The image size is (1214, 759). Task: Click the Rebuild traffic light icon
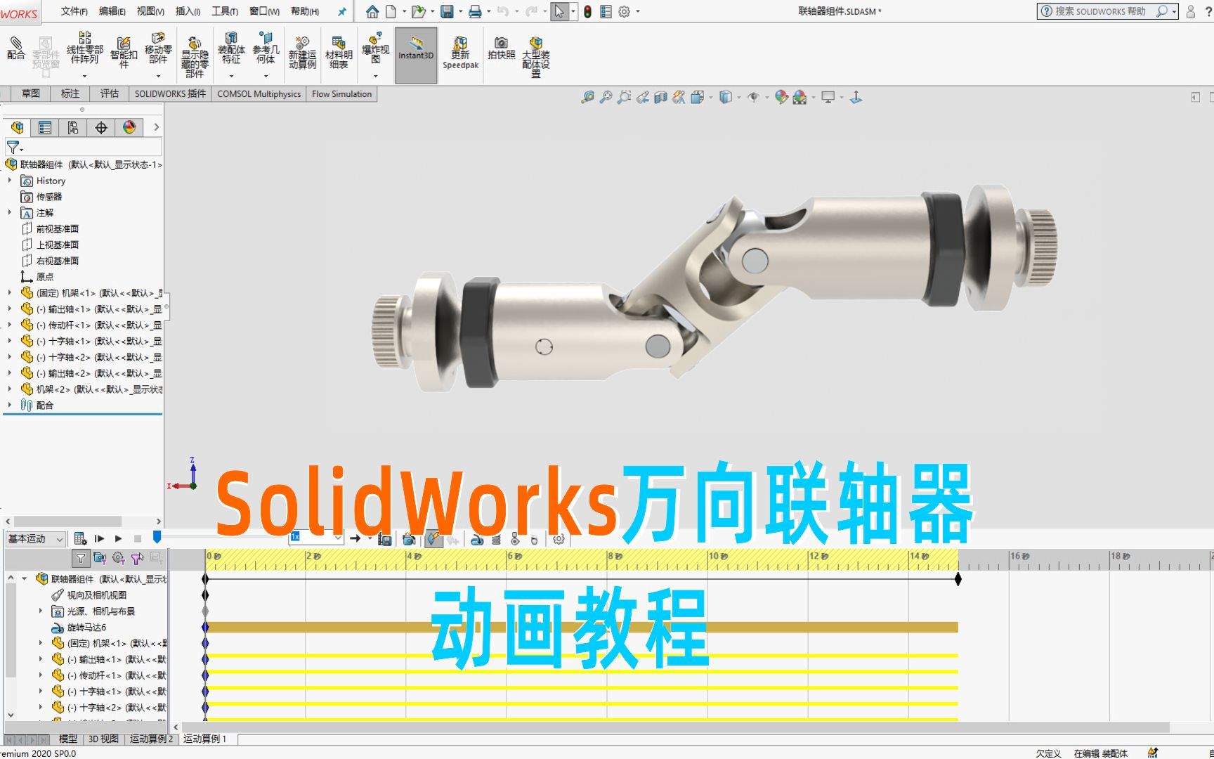tap(587, 11)
